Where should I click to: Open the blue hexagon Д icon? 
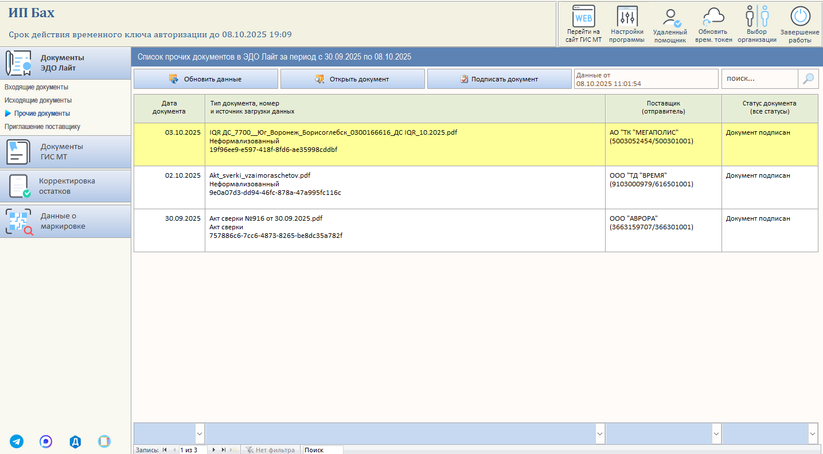[x=75, y=441]
